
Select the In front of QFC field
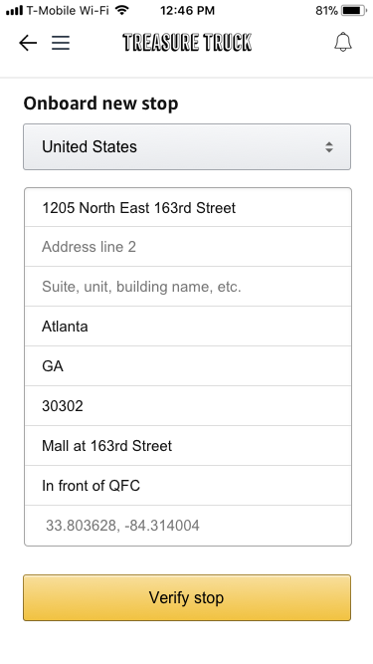coord(188,485)
